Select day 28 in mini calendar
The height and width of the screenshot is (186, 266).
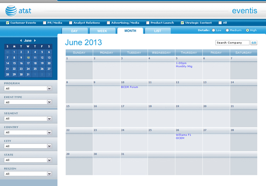7,74
